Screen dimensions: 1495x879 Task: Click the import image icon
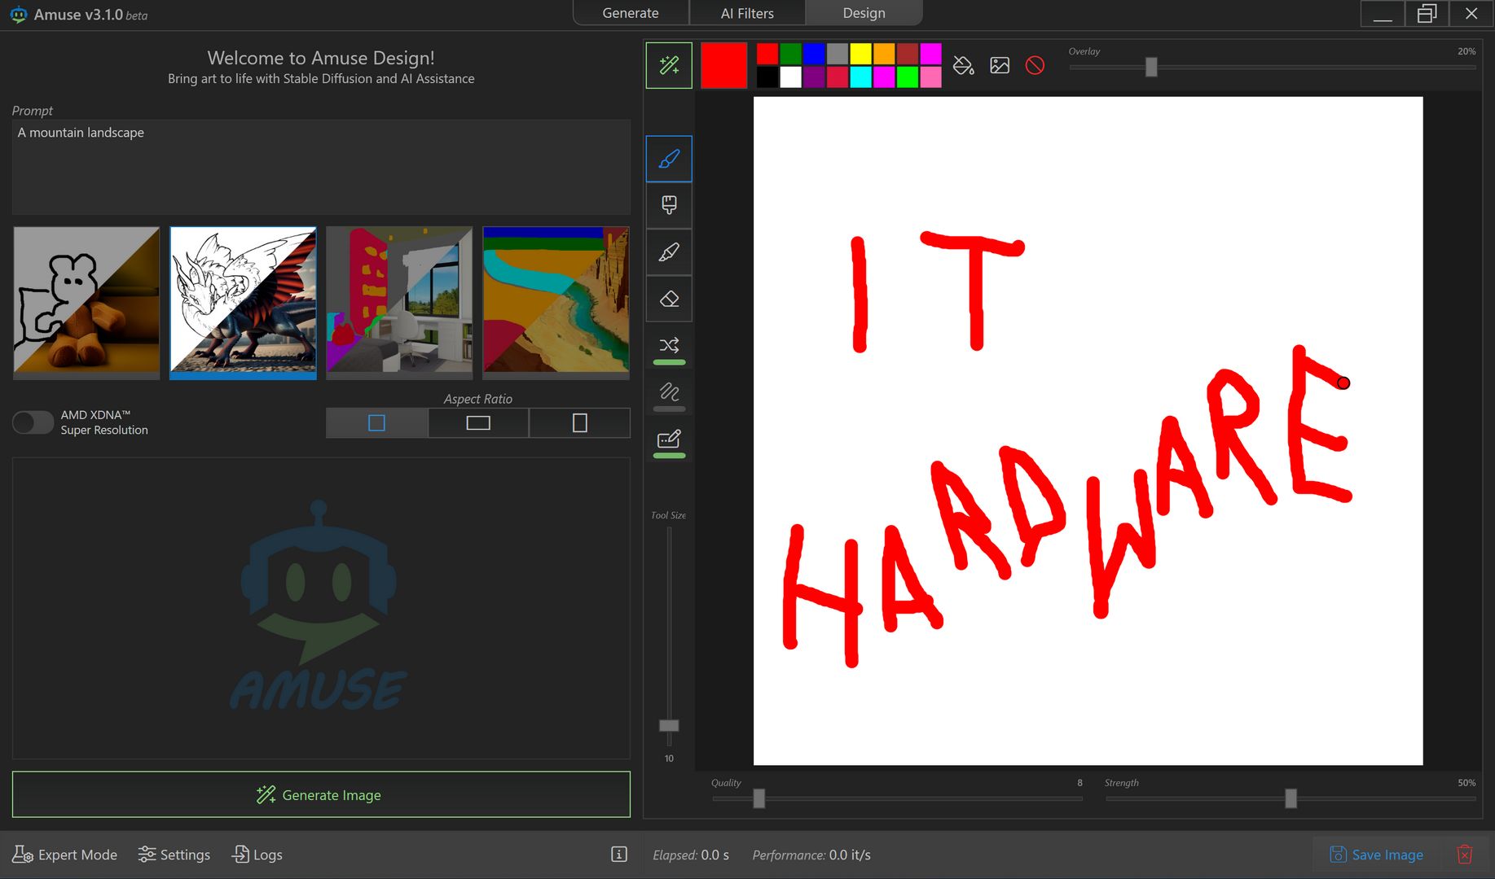(1000, 66)
